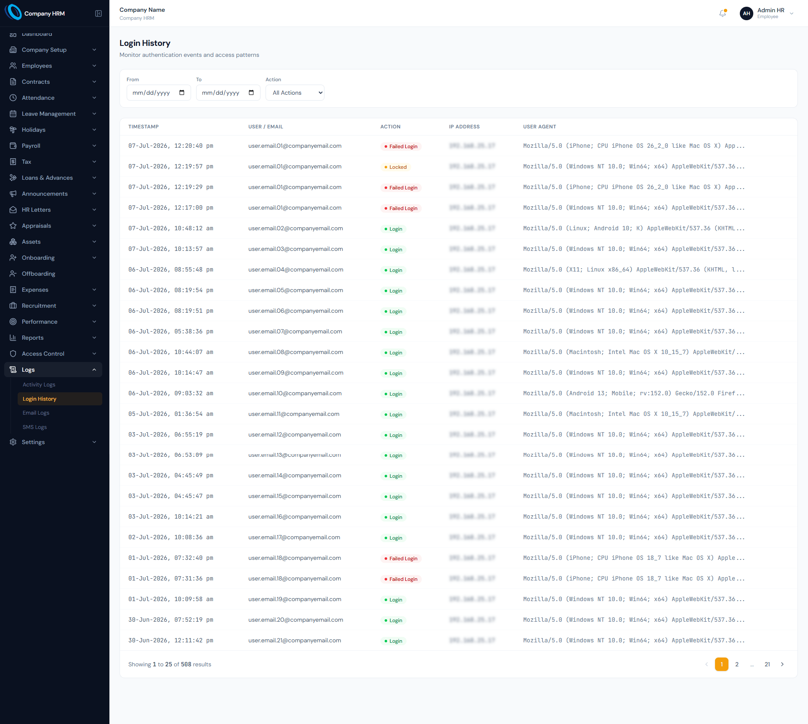Click the X11 Linux x86_64 user agent cell
The width and height of the screenshot is (808, 724).
pos(634,270)
